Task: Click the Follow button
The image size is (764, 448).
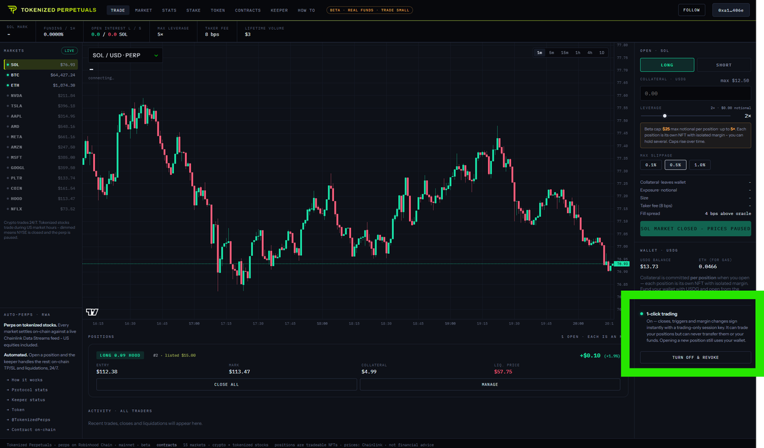Action: pyautogui.click(x=691, y=10)
